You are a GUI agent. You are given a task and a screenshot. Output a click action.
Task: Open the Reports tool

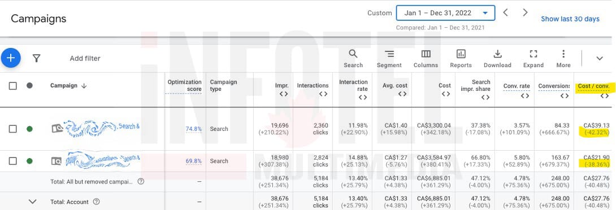(461, 59)
